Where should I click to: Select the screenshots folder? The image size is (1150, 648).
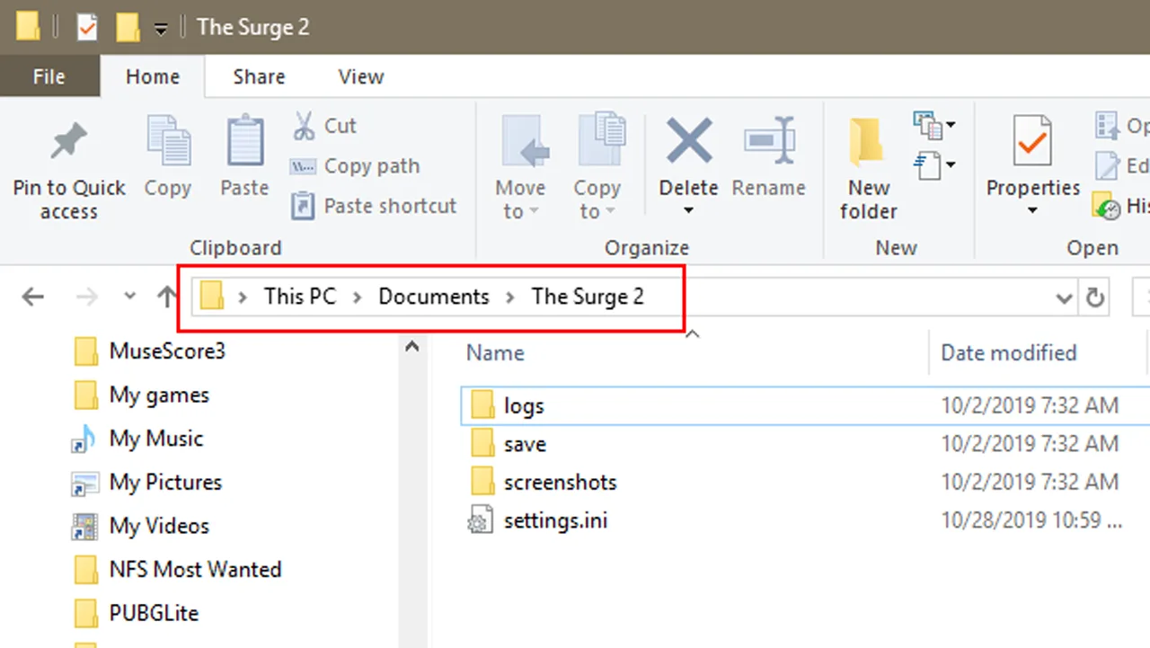tap(560, 482)
